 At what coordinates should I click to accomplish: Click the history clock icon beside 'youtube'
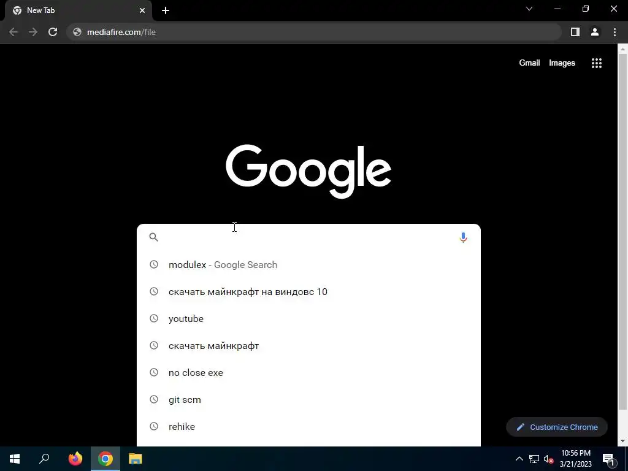pos(154,318)
